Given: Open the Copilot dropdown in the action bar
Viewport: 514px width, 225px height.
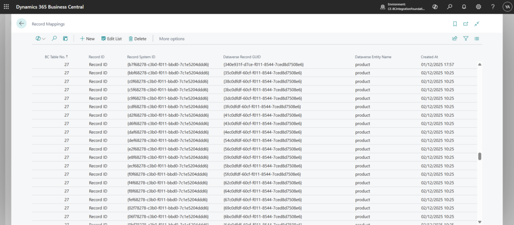Looking at the screenshot, I should pos(41,39).
